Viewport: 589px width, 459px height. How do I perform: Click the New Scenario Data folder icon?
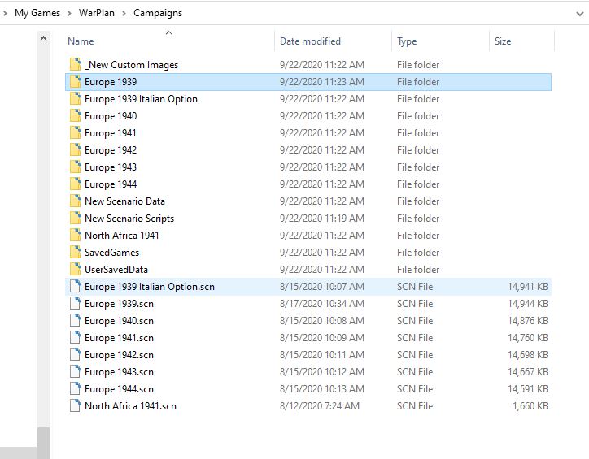coord(75,201)
